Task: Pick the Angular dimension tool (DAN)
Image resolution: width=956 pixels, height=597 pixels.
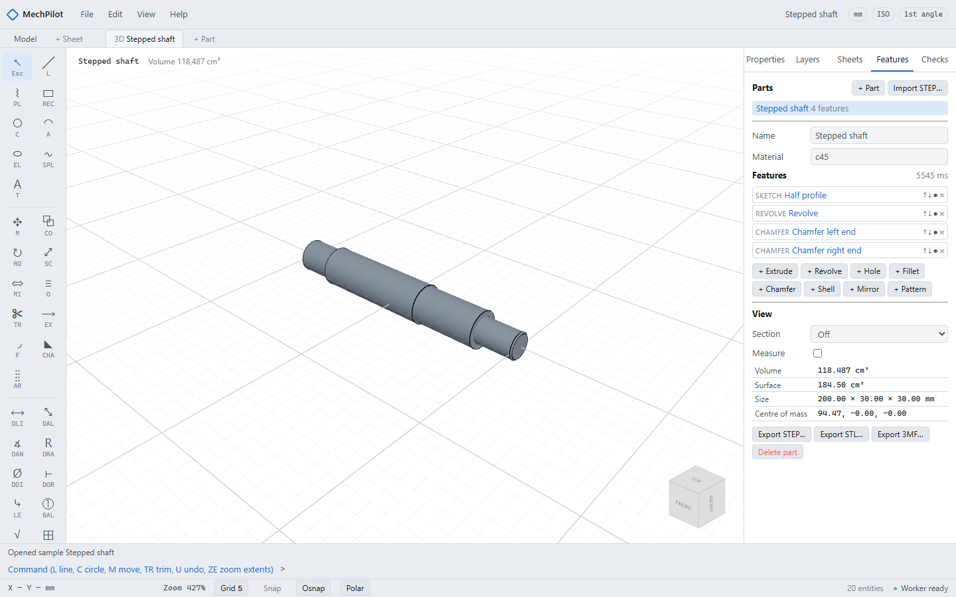Action: tap(17, 447)
